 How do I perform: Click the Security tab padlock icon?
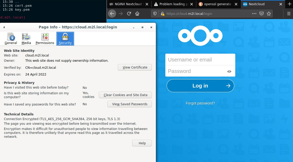[x=65, y=36]
